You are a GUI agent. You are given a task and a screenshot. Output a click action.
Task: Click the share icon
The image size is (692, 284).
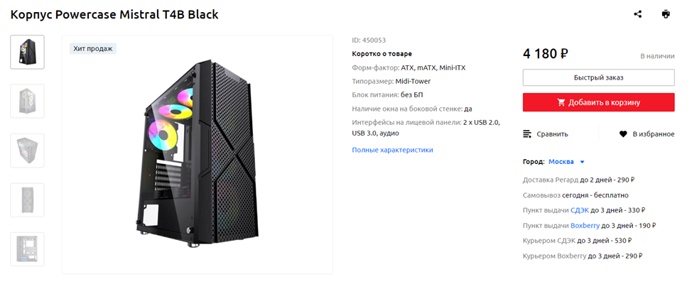tap(637, 14)
